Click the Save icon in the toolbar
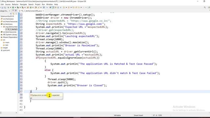 point(2,8)
